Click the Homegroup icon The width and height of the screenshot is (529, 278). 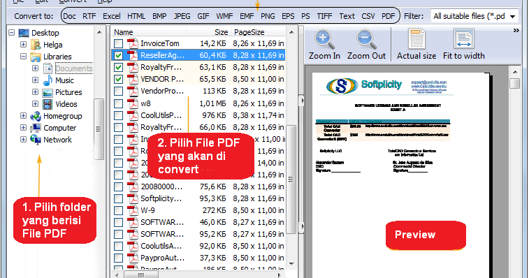[36, 116]
